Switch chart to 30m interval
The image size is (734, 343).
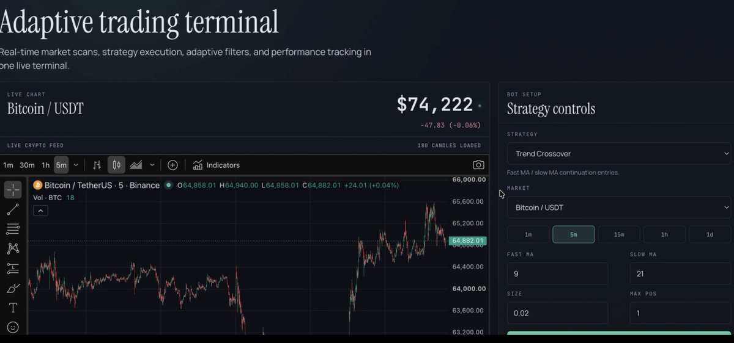[27, 165]
